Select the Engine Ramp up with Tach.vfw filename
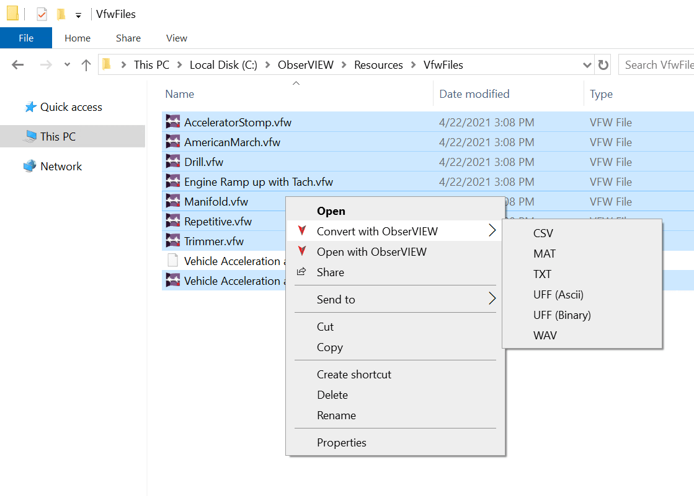694x496 pixels. tap(259, 181)
